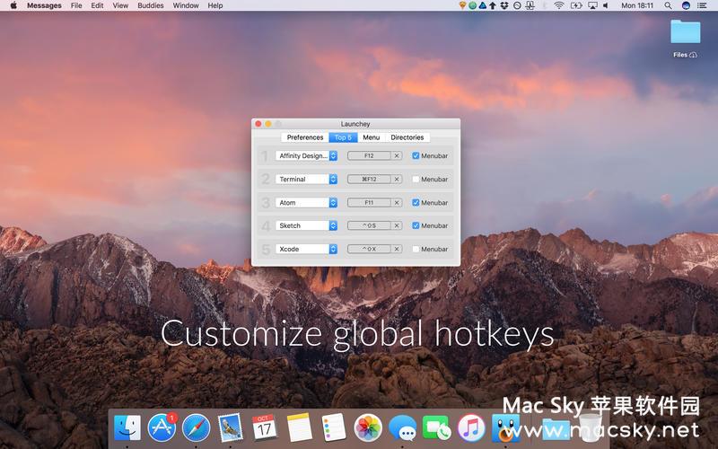718x449 pixels.
Task: Clear the Sketch hotkey
Action: click(x=397, y=225)
